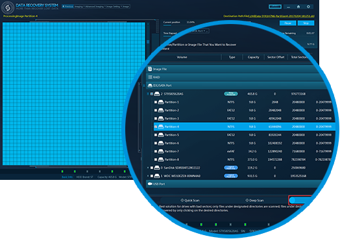Uncheck the Partition-4 checkbox

pyautogui.click(x=156, y=127)
